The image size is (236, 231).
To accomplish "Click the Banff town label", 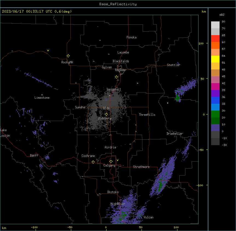I will [34, 156].
